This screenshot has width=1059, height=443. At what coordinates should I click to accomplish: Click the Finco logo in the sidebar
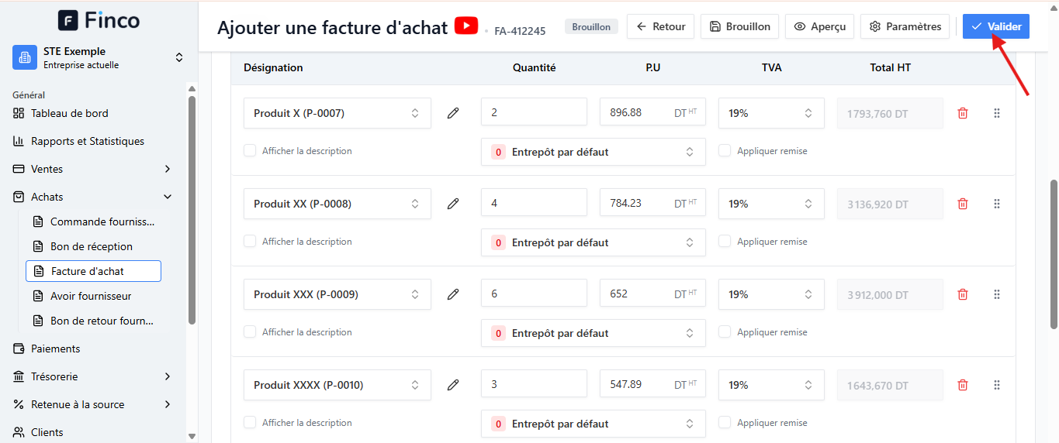point(99,20)
